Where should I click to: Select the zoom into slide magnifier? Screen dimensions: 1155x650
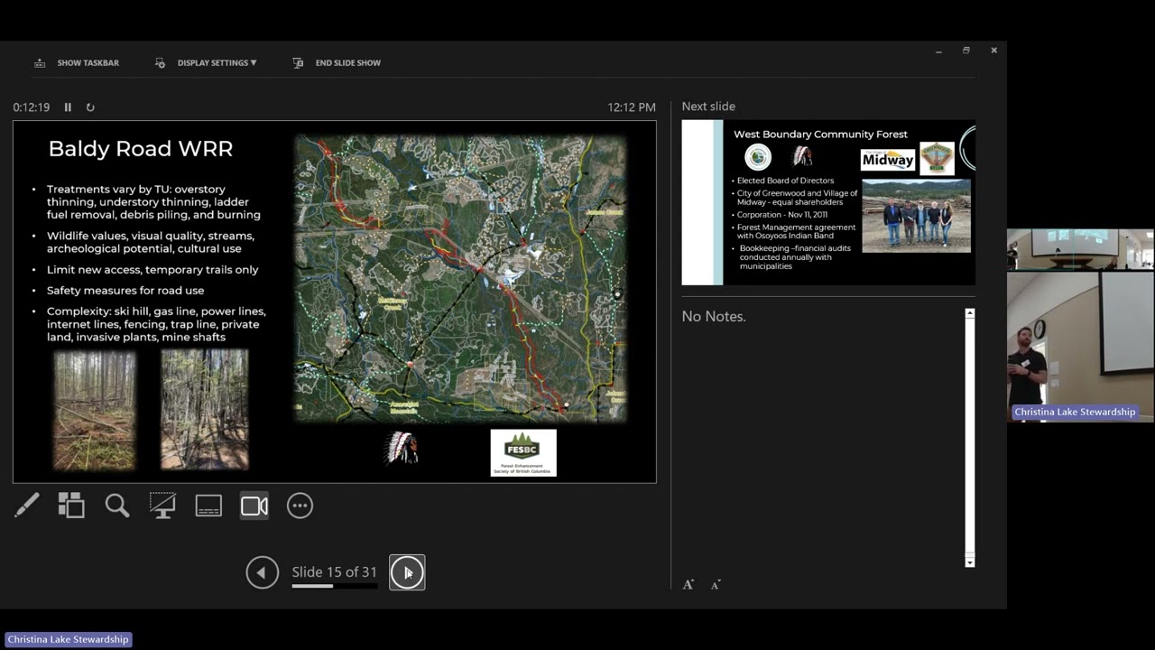(117, 506)
